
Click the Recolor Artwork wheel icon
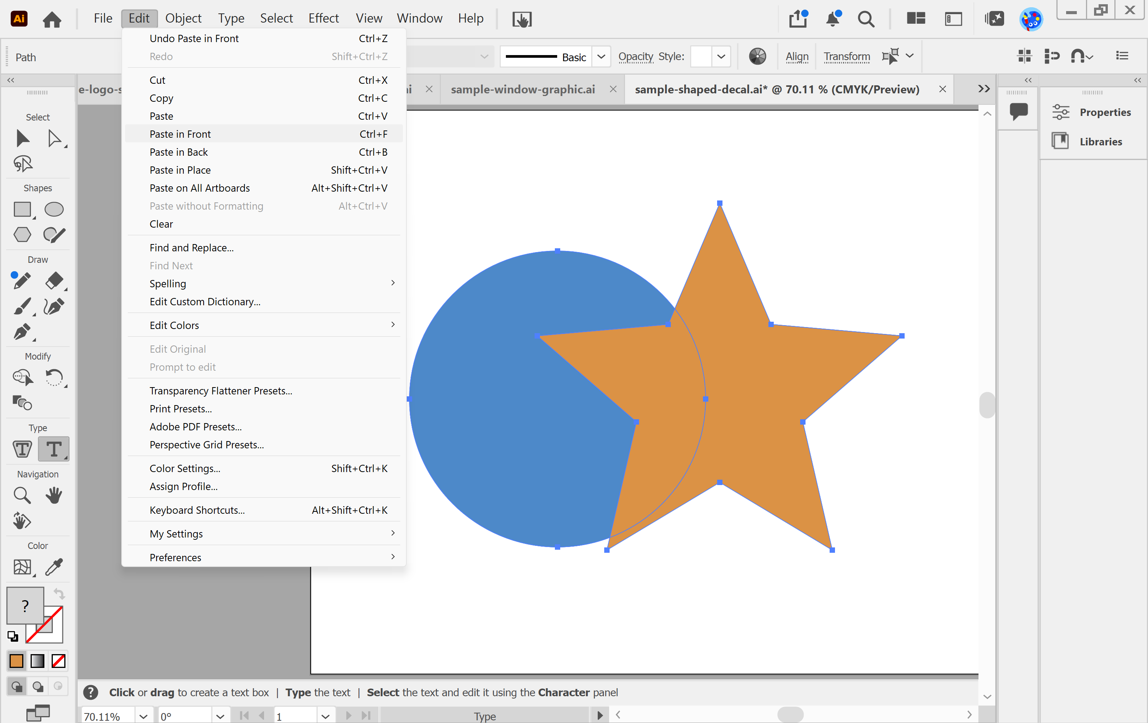757,56
